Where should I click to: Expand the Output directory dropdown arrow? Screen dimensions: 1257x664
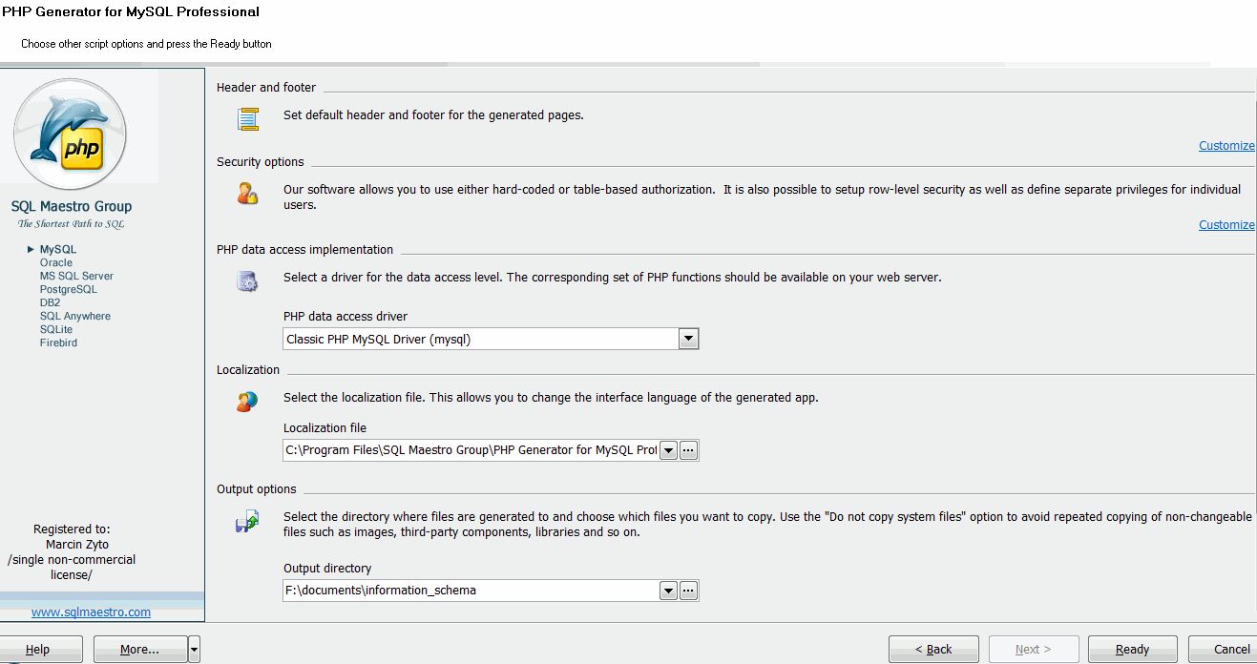point(669,591)
